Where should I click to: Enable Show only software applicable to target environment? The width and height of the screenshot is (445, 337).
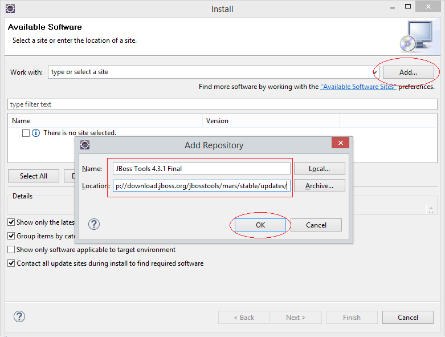point(11,250)
